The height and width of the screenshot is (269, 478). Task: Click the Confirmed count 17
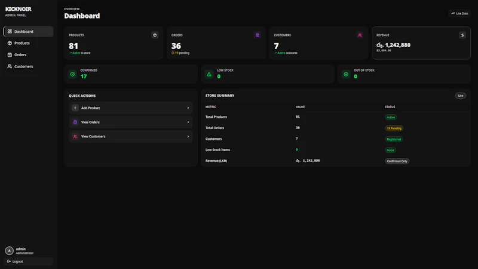[x=84, y=77]
